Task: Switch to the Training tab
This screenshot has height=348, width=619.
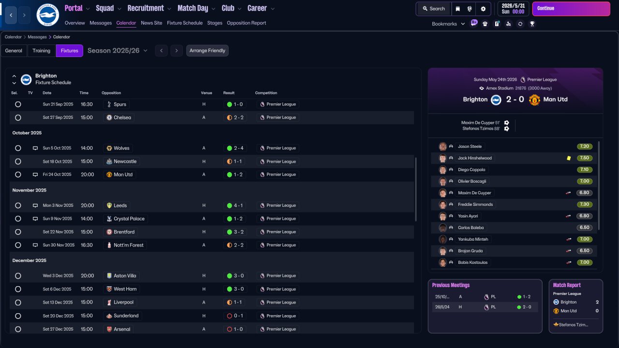Action: pos(42,51)
